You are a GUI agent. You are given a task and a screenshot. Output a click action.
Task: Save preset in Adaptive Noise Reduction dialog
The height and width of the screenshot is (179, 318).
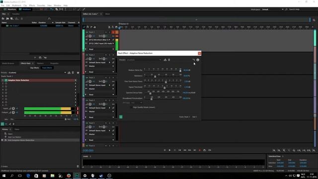click(165, 60)
